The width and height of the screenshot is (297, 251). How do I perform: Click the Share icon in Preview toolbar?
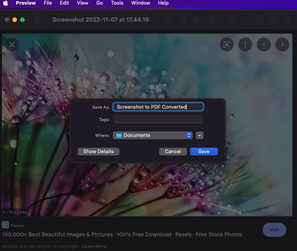(x=212, y=20)
